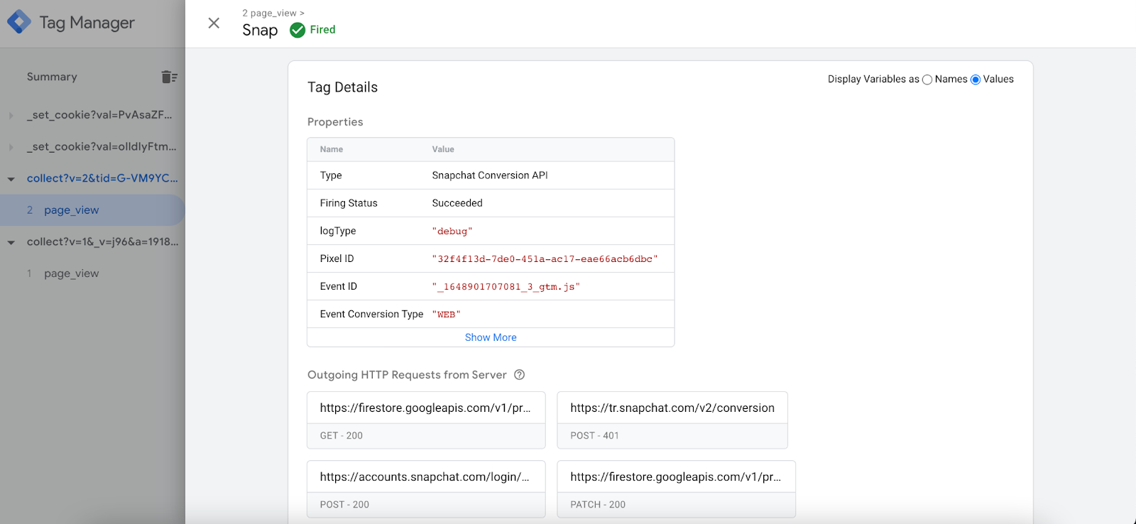Open the Summary section in sidebar
The width and height of the screenshot is (1136, 524).
coord(52,77)
